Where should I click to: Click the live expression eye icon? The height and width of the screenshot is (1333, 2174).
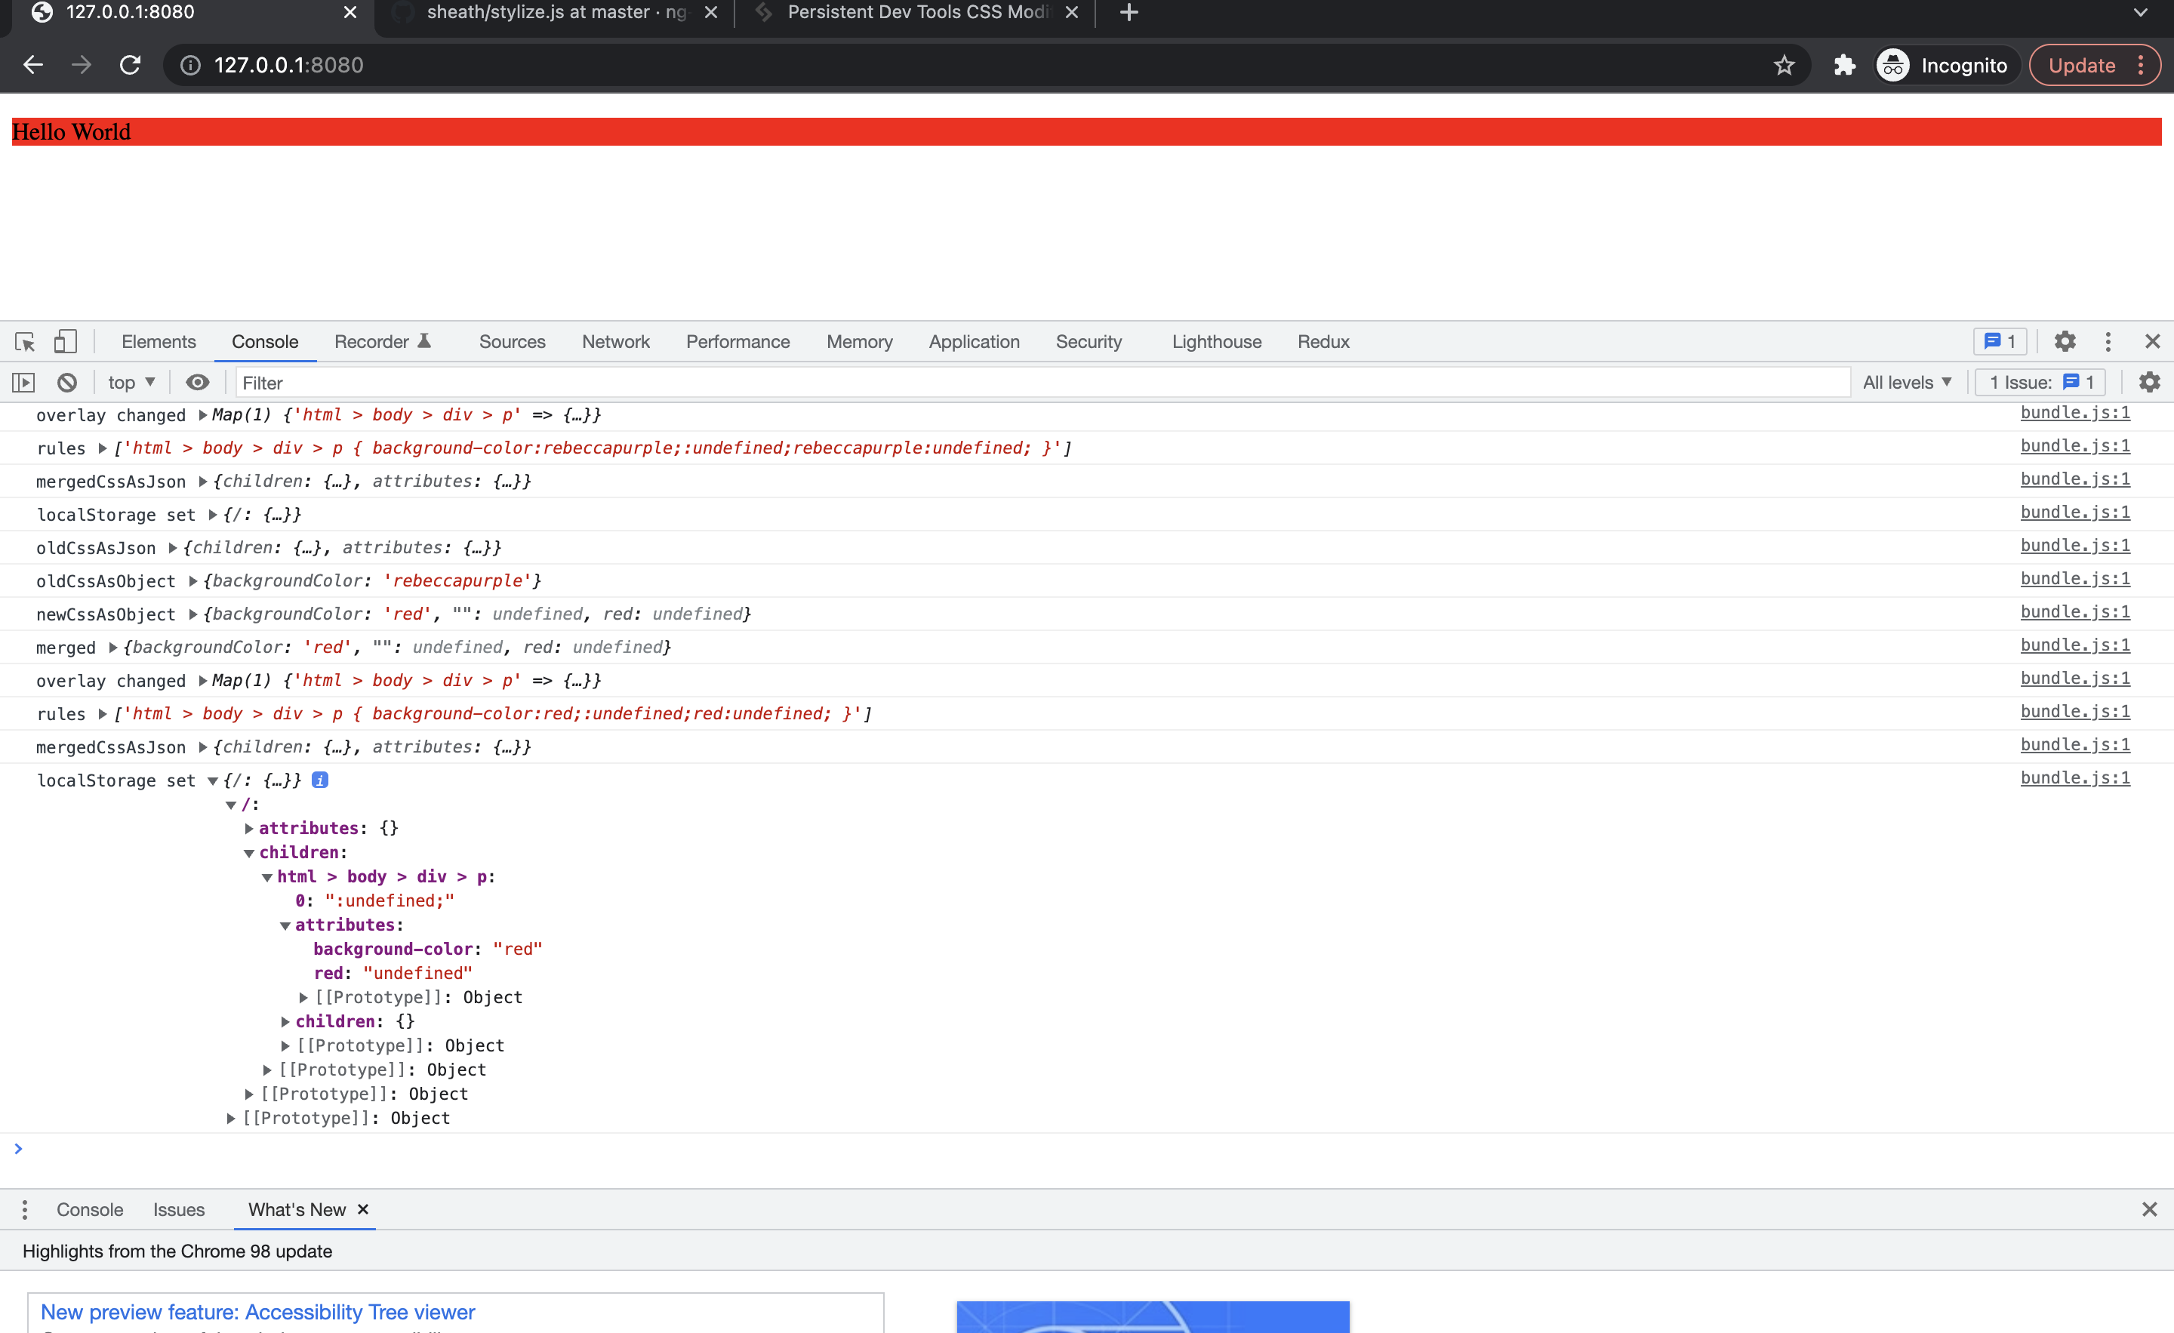click(198, 382)
